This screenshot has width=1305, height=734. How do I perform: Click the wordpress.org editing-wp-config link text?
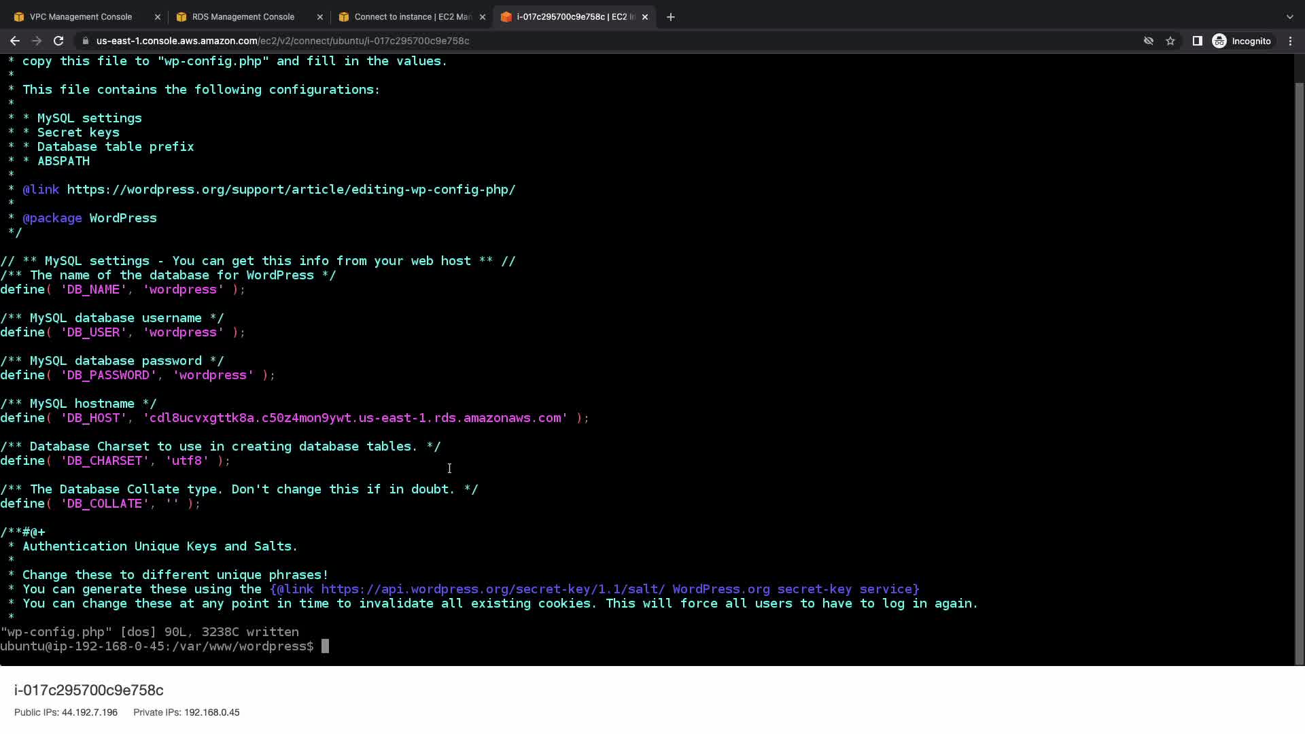click(291, 190)
